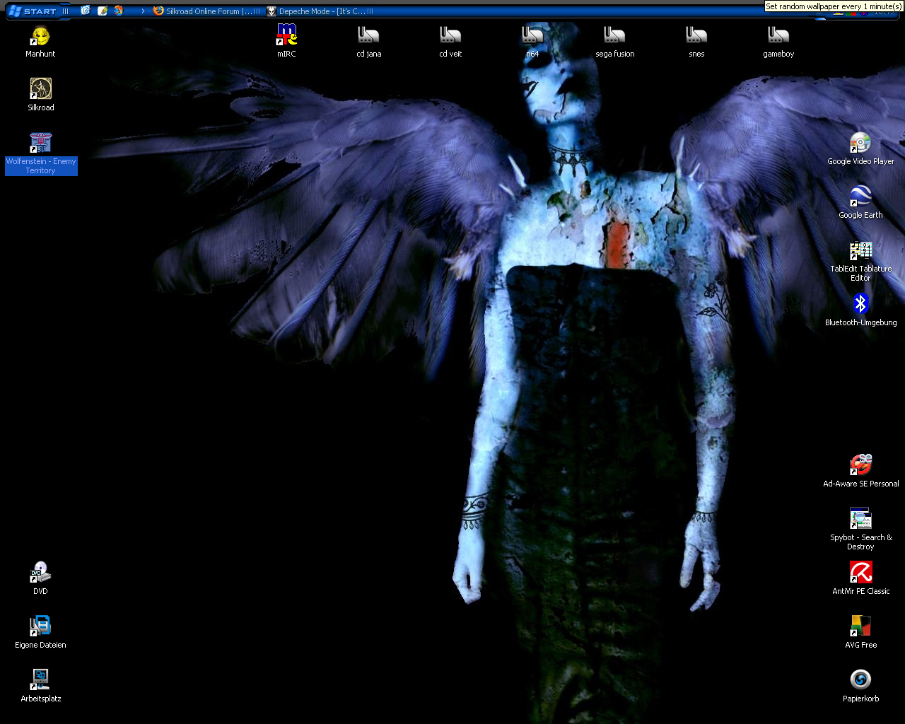Screen dimensions: 905x724
Task: Select the Wolfenstein - Enemy Territory icon
Action: 40,144
